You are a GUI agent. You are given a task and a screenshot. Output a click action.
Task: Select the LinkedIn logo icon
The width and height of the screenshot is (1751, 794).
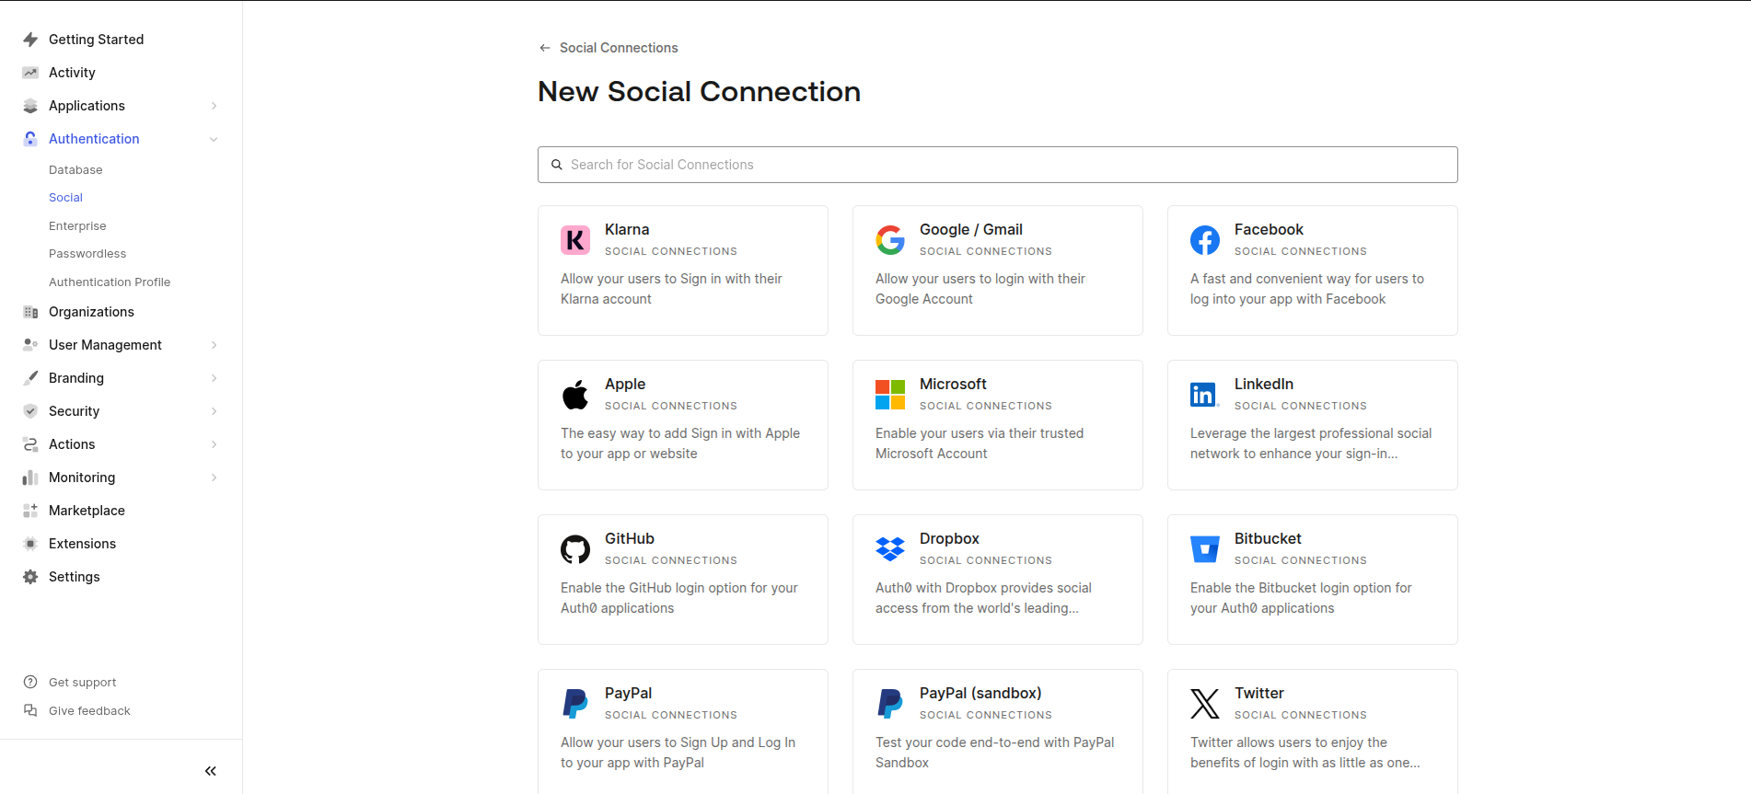point(1204,395)
